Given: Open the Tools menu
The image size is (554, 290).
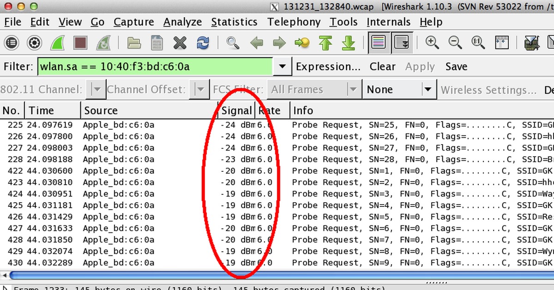Looking at the screenshot, I should [x=343, y=22].
